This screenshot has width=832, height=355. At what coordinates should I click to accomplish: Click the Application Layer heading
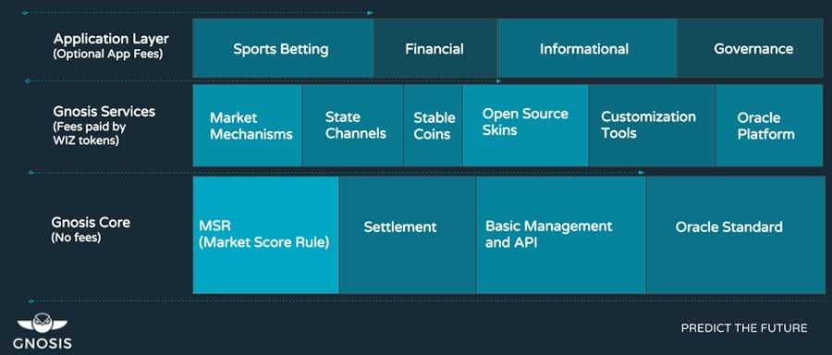click(111, 39)
